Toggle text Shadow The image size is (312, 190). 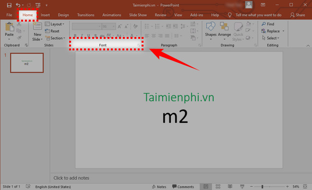pos(96,36)
